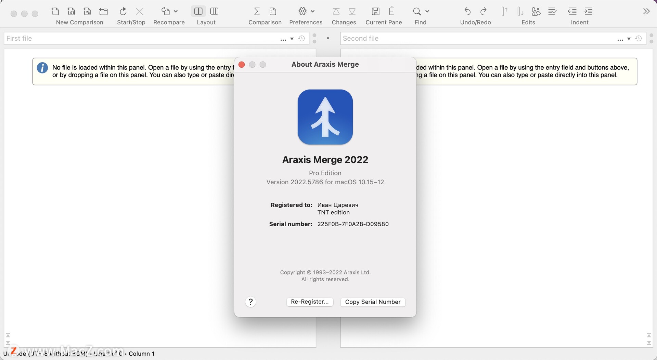The height and width of the screenshot is (360, 657).
Task: Increase indent of selection
Action: click(588, 11)
